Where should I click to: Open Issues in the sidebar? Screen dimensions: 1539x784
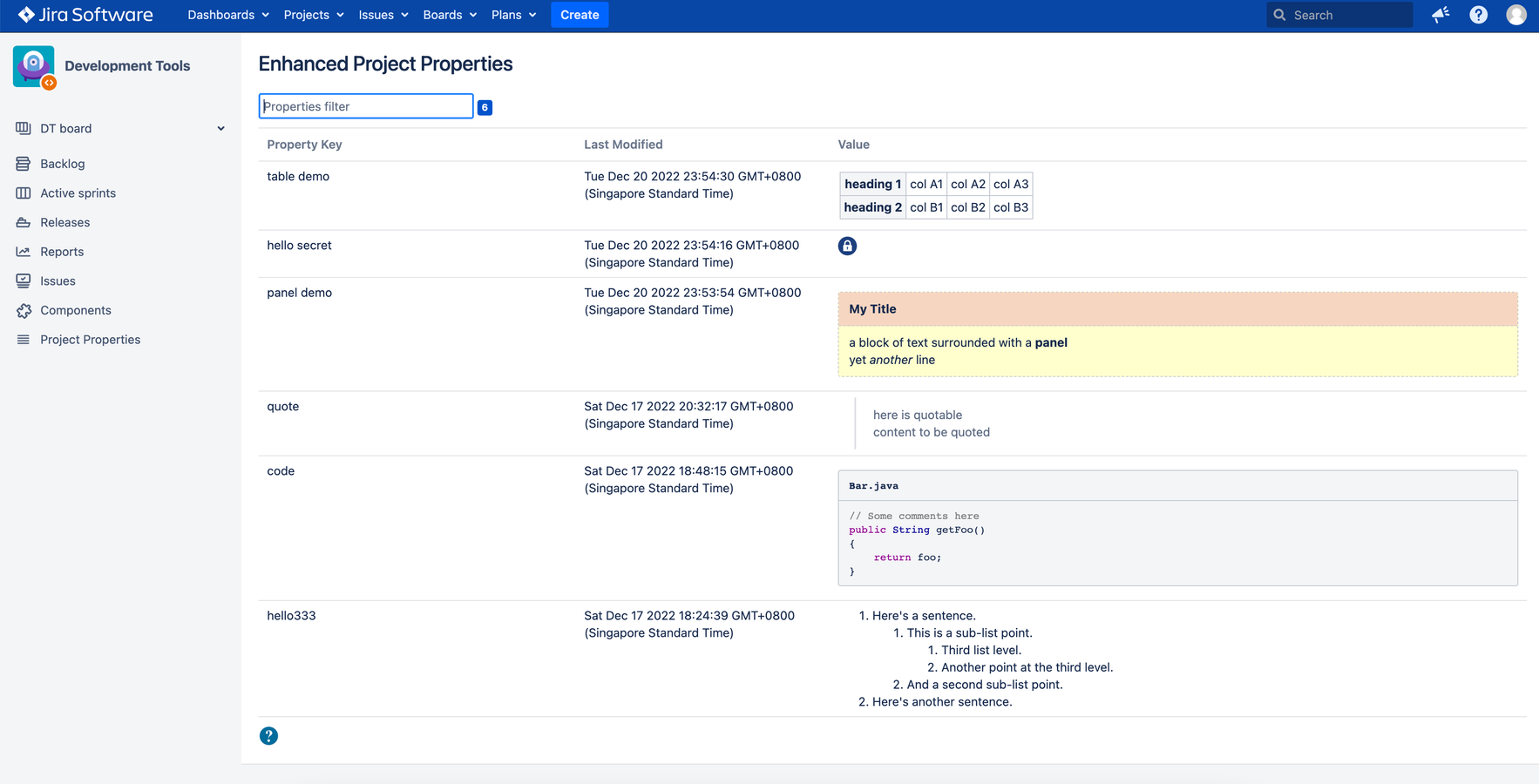click(58, 280)
